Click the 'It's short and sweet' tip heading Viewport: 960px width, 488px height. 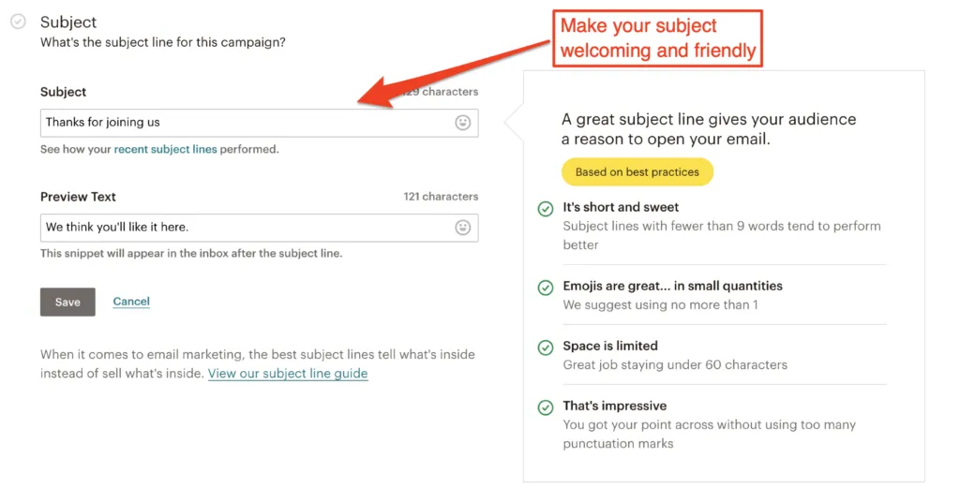[621, 207]
